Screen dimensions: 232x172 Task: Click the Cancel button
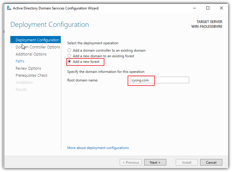[211, 162]
